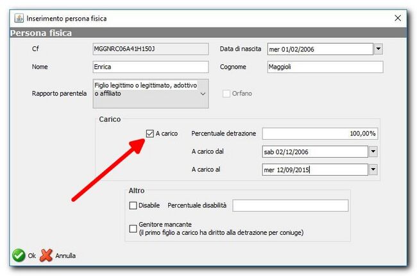417x276 pixels.
Task: Focus the Percentuale detrazione field
Action: point(320,134)
